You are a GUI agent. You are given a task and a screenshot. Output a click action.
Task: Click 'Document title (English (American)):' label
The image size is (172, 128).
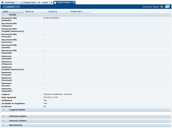coord(13,30)
